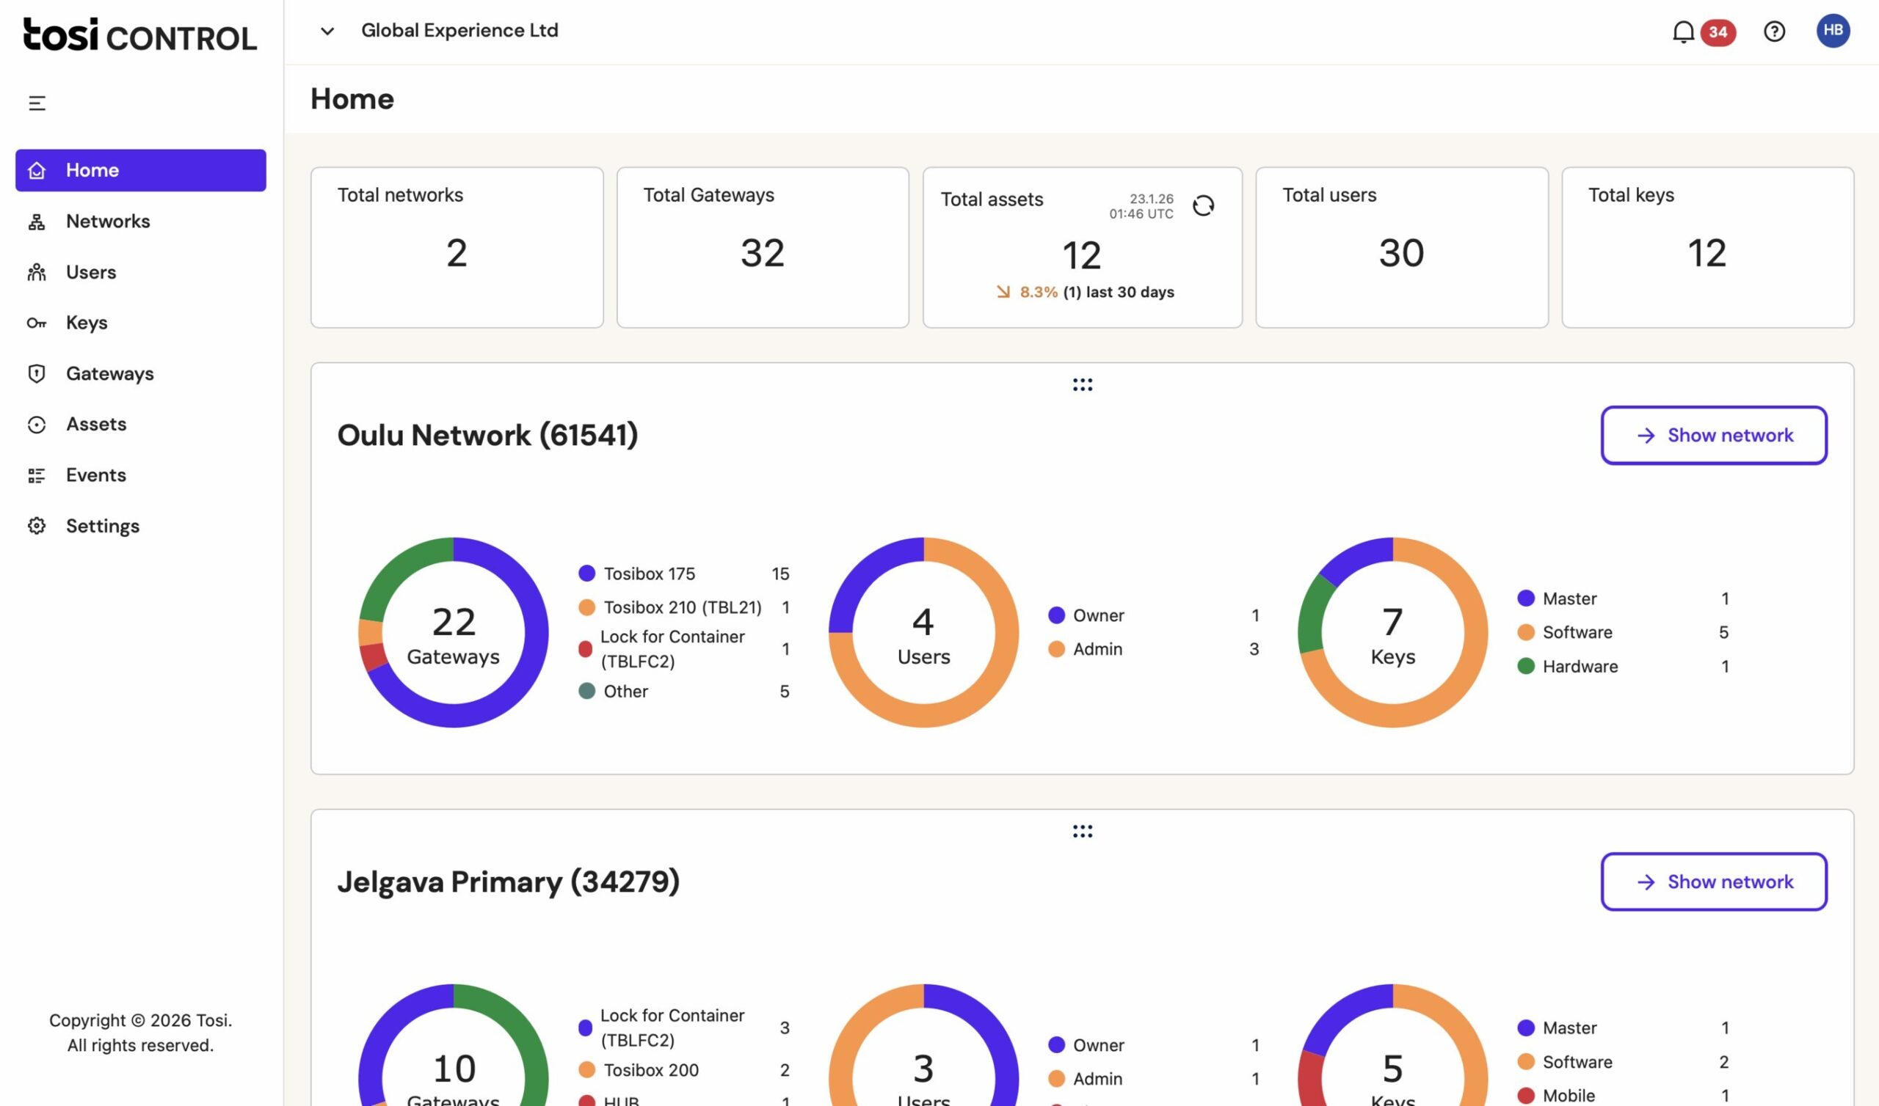Image resolution: width=1879 pixels, height=1106 pixels.
Task: Switch to the Home menu item
Action: click(x=92, y=170)
